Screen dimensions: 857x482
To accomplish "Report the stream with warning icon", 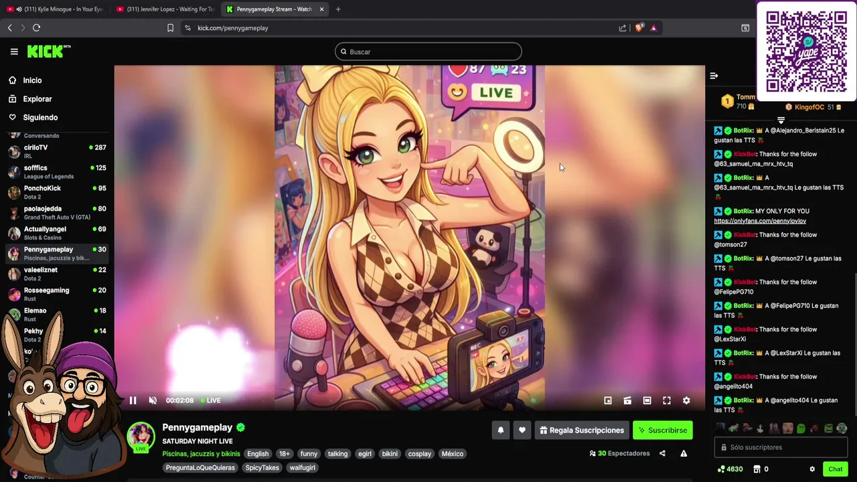I will [684, 453].
